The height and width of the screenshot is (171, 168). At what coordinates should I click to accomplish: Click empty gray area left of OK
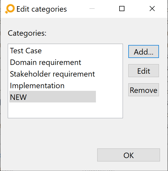49,155
